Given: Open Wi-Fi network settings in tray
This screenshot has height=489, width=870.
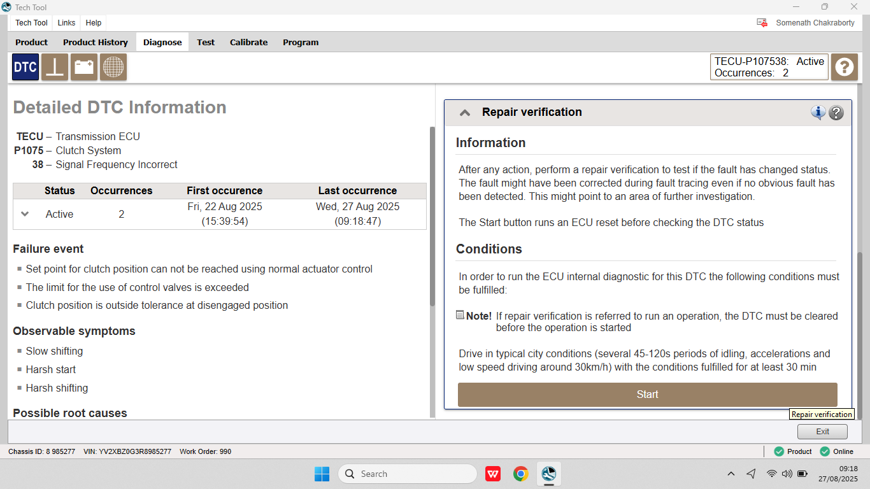Looking at the screenshot, I should click(771, 474).
